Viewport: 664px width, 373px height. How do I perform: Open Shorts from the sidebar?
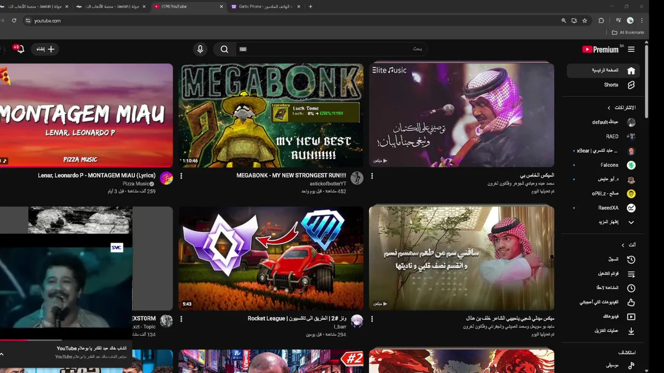[603, 85]
